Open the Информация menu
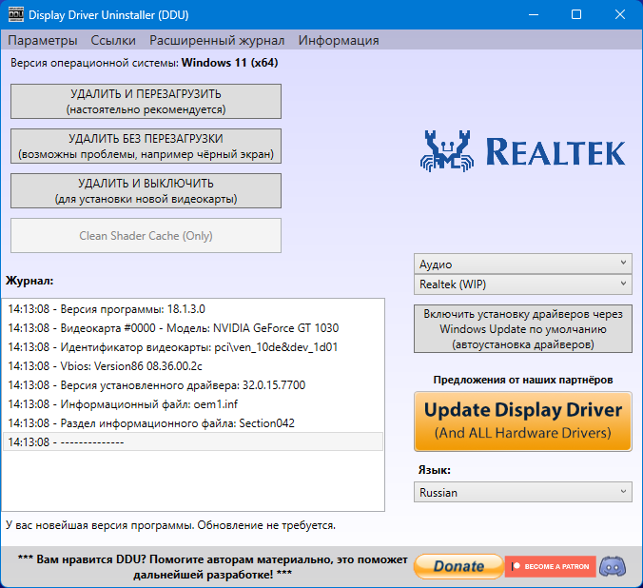The height and width of the screenshot is (588, 643). pyautogui.click(x=339, y=40)
